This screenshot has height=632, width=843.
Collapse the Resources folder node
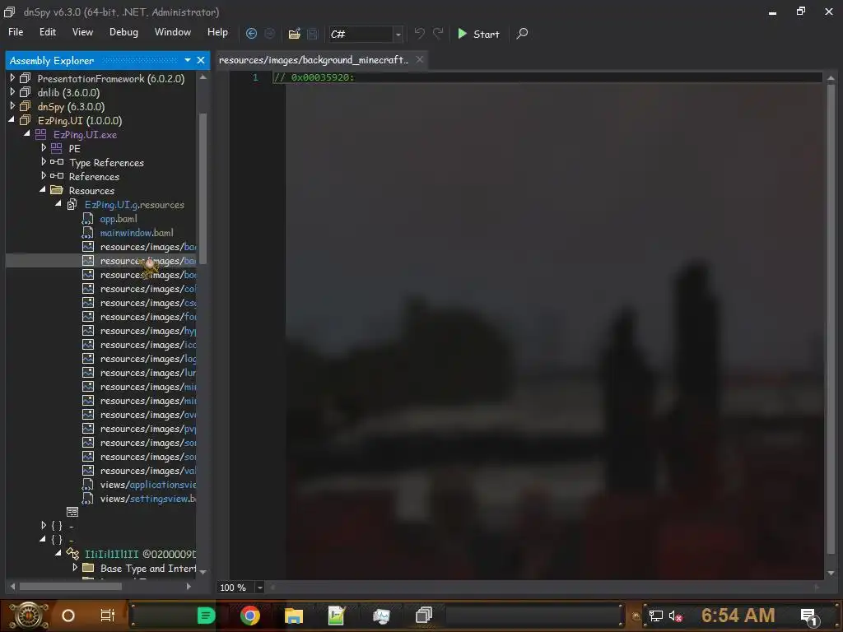pos(43,190)
